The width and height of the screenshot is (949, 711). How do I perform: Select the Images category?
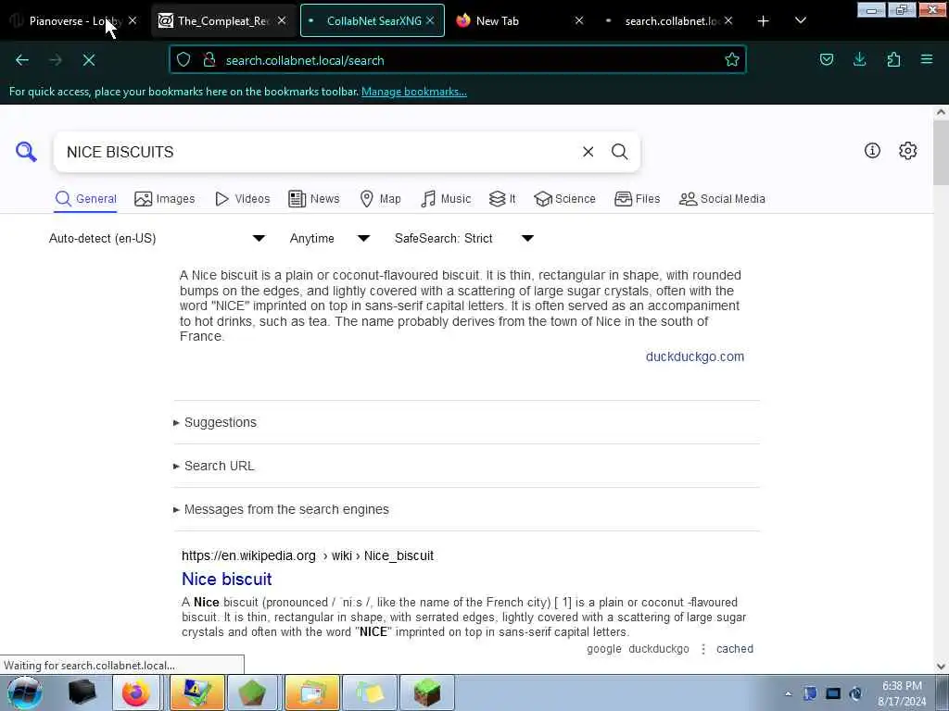click(165, 199)
